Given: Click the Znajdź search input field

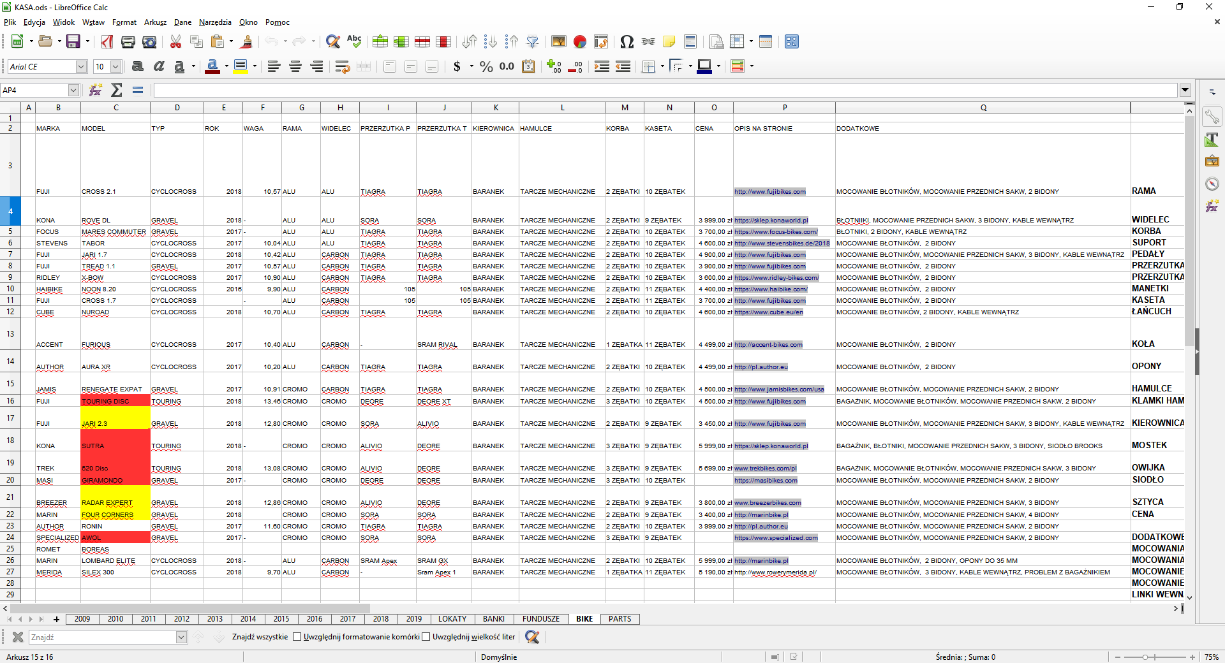Looking at the screenshot, I should tap(102, 637).
